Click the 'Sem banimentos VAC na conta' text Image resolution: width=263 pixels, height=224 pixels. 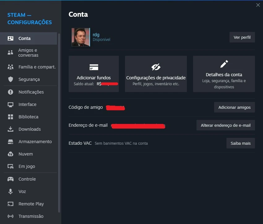121,143
